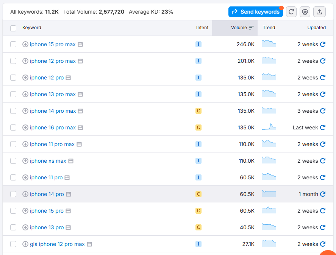View SERP icon for iphone 16 pro max
This screenshot has width=336, height=255.
pos(80,128)
